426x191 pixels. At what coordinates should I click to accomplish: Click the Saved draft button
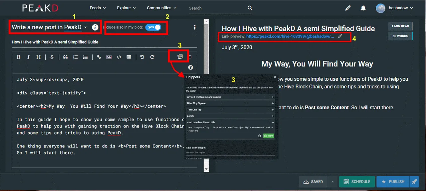point(313,182)
